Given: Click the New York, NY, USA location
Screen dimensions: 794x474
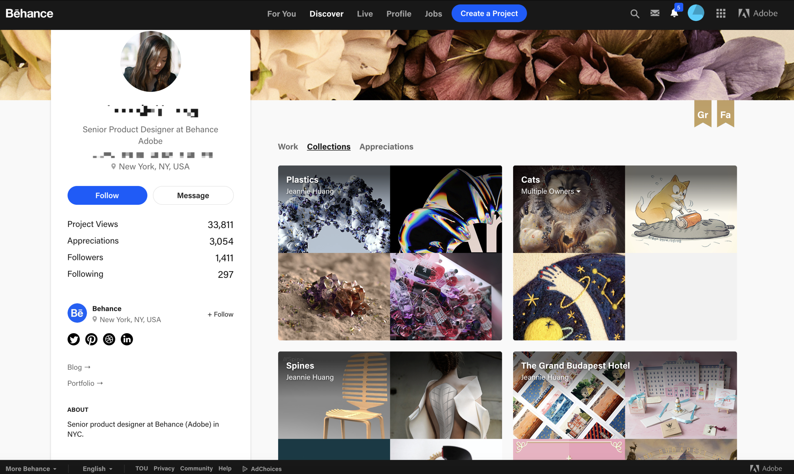Looking at the screenshot, I should tap(150, 166).
